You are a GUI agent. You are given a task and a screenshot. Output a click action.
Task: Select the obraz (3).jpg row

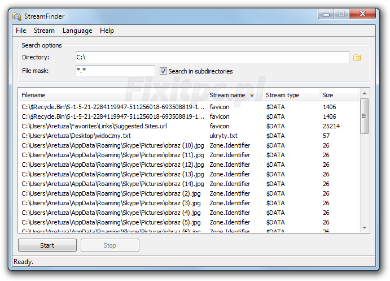[x=189, y=203]
